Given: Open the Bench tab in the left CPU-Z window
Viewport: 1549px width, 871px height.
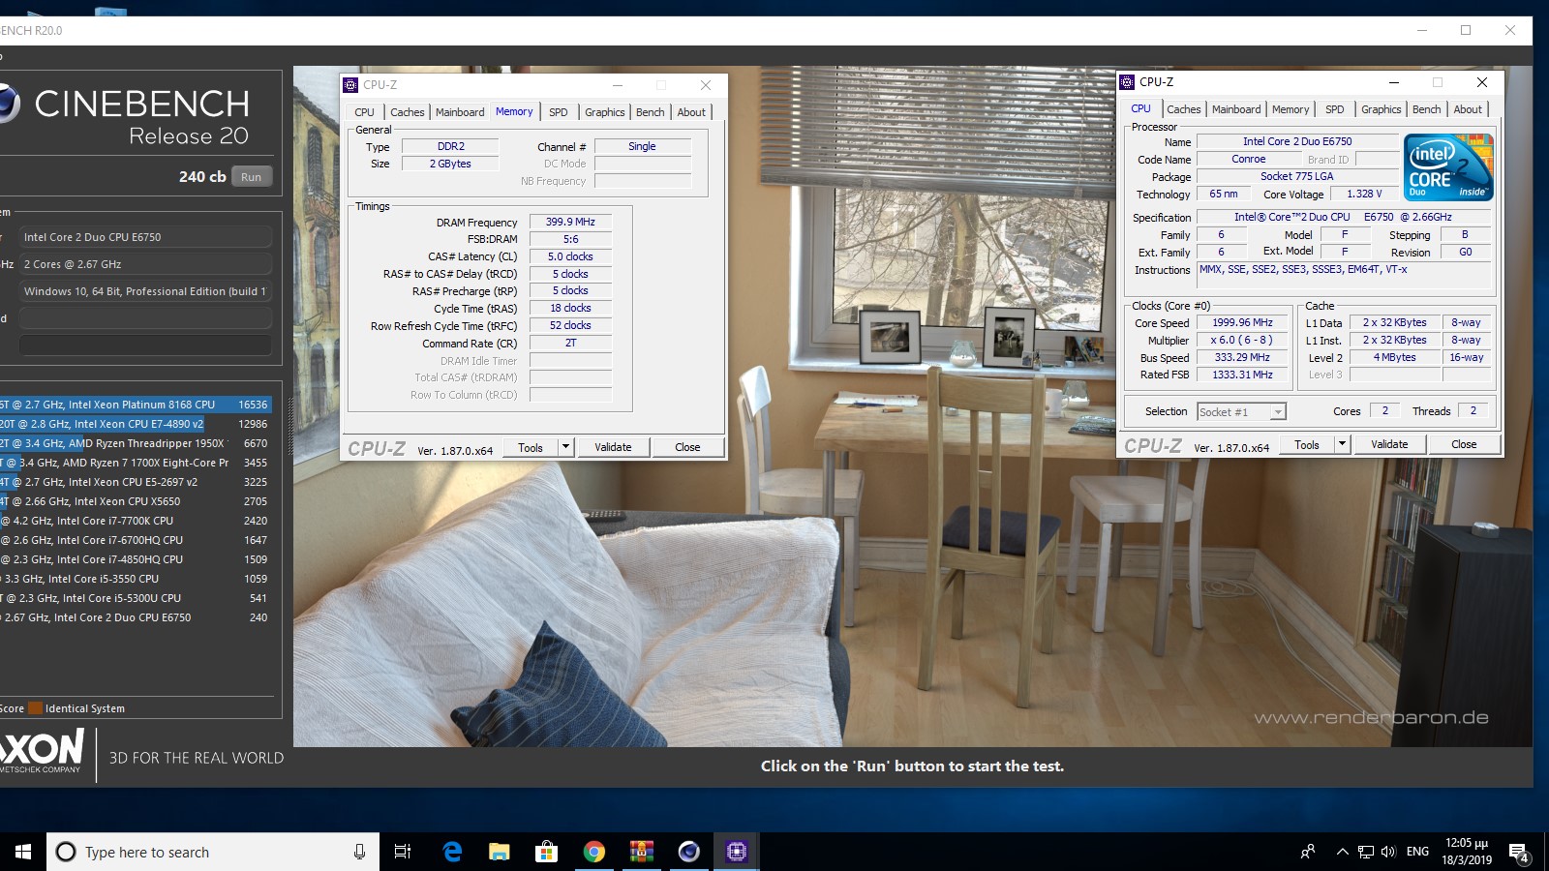Looking at the screenshot, I should [x=651, y=112].
